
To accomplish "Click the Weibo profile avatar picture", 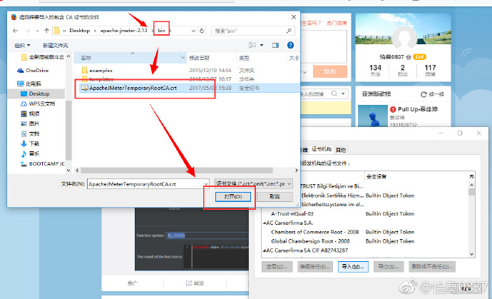I will [x=404, y=39].
